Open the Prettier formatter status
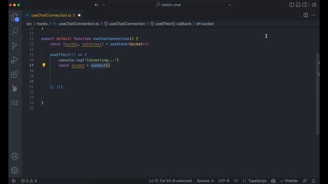328x184 pixels. pyautogui.click(x=289, y=181)
